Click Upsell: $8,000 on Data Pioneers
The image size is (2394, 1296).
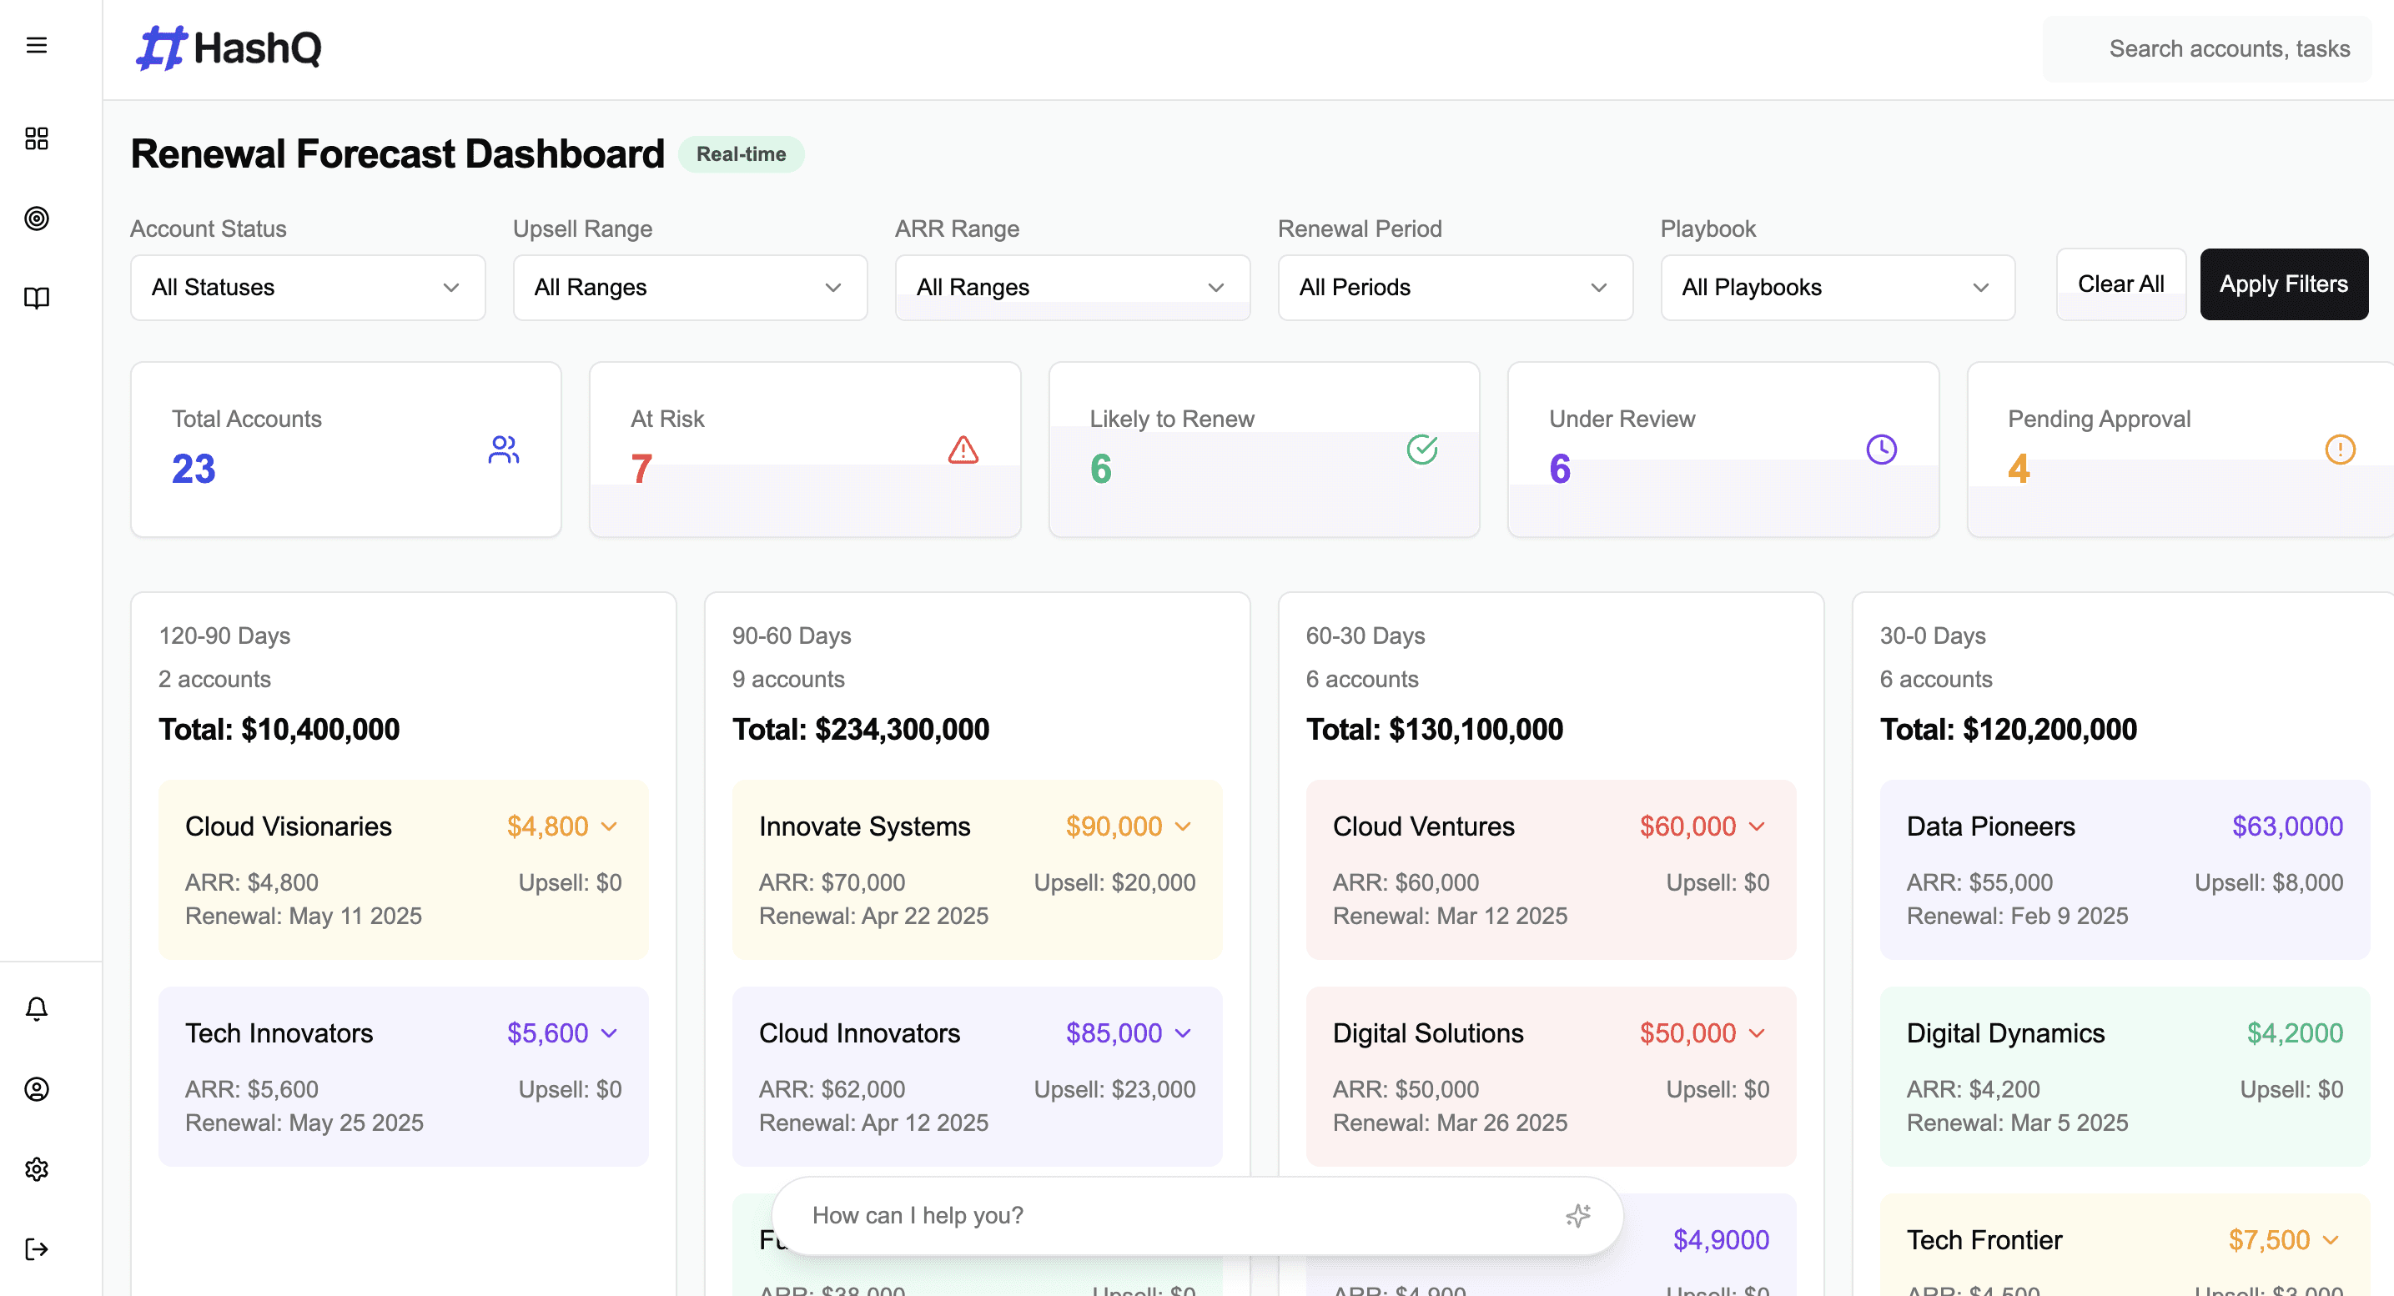click(x=2269, y=882)
